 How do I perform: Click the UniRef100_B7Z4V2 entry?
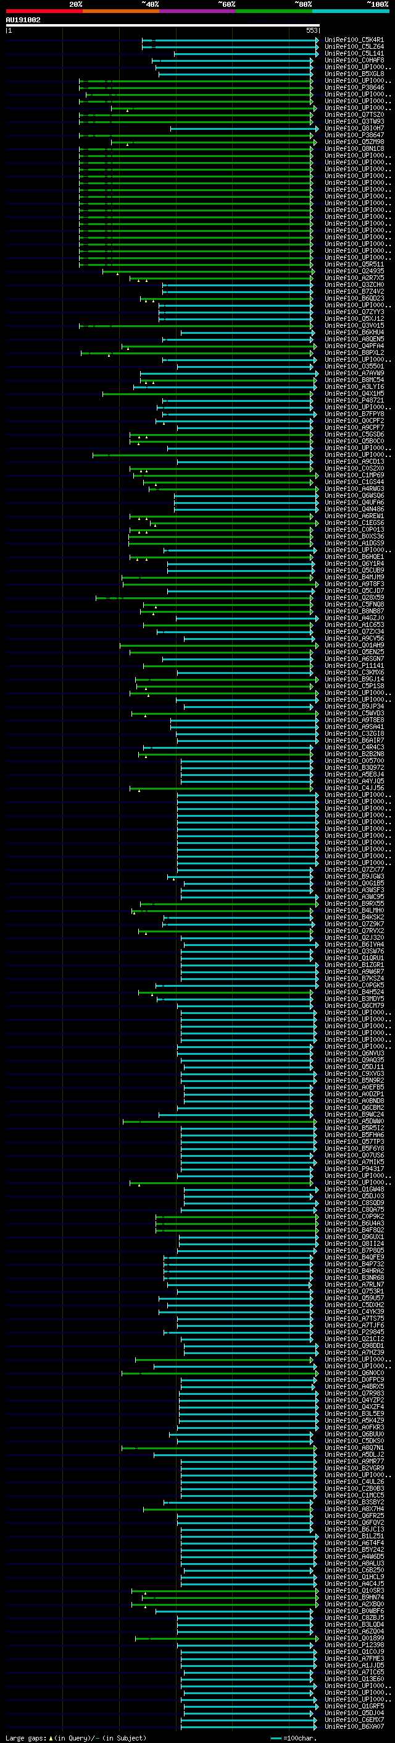click(x=354, y=292)
